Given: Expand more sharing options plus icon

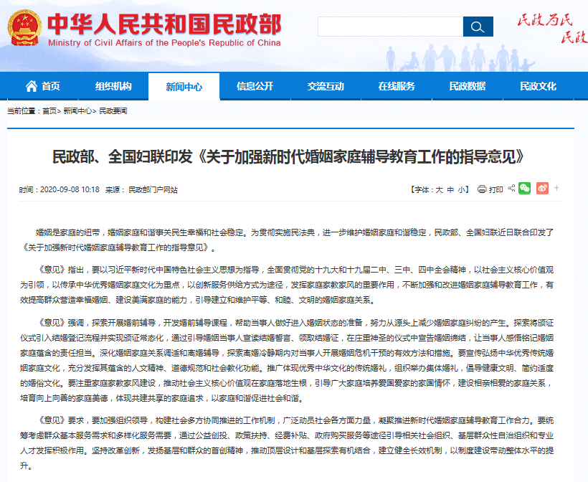Looking at the screenshot, I should coord(556,189).
